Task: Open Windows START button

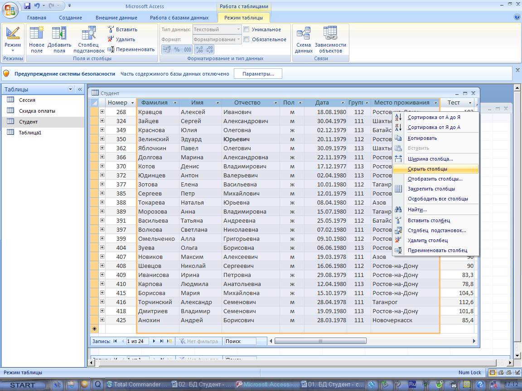Action: [23, 385]
